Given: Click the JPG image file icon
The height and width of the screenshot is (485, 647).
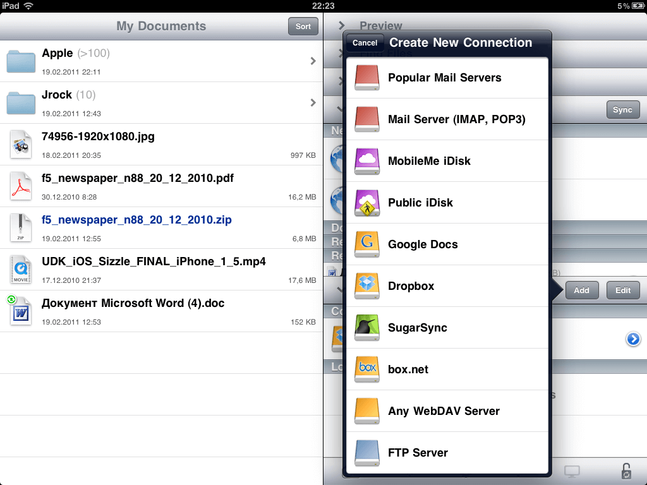Looking at the screenshot, I should click(x=21, y=145).
